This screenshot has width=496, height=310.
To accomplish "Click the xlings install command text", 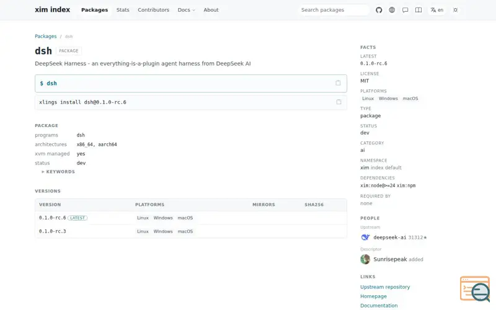I will pyautogui.click(x=82, y=102).
